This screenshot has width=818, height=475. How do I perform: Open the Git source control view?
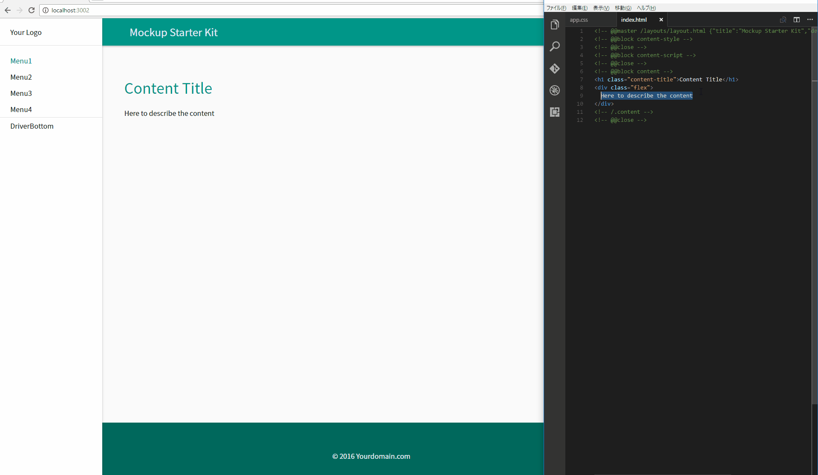(x=555, y=69)
